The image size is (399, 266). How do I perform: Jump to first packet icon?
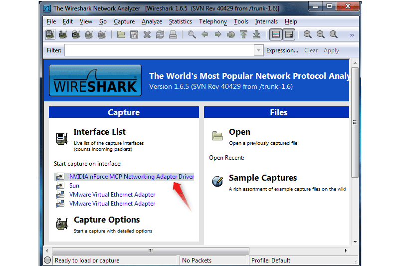(x=244, y=34)
